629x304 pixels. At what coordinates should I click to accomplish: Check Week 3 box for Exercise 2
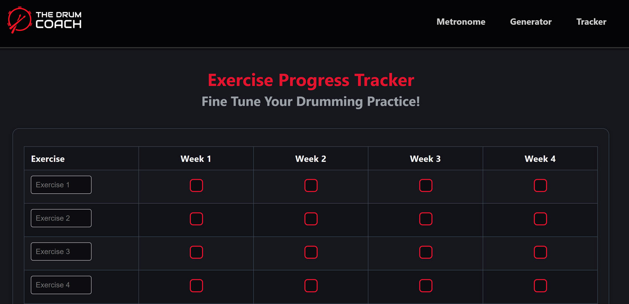pos(426,219)
